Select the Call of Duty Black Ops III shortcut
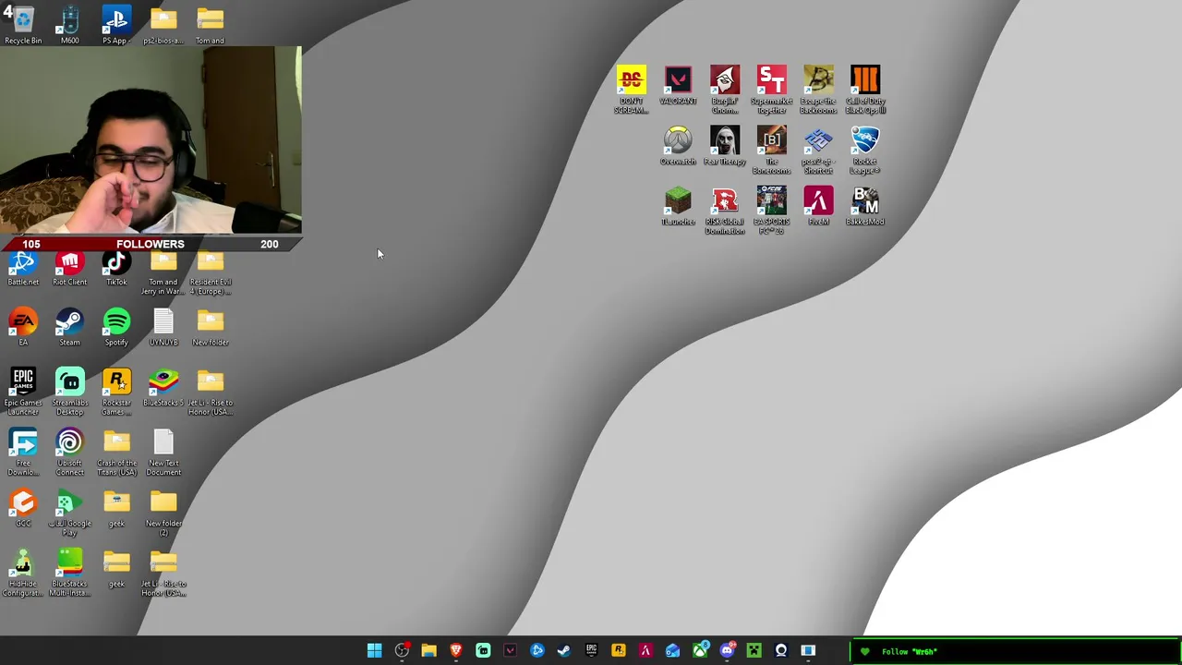 coord(865,90)
